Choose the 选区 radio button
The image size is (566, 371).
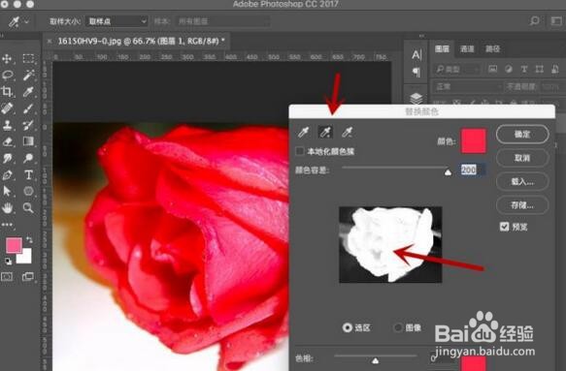pos(348,327)
